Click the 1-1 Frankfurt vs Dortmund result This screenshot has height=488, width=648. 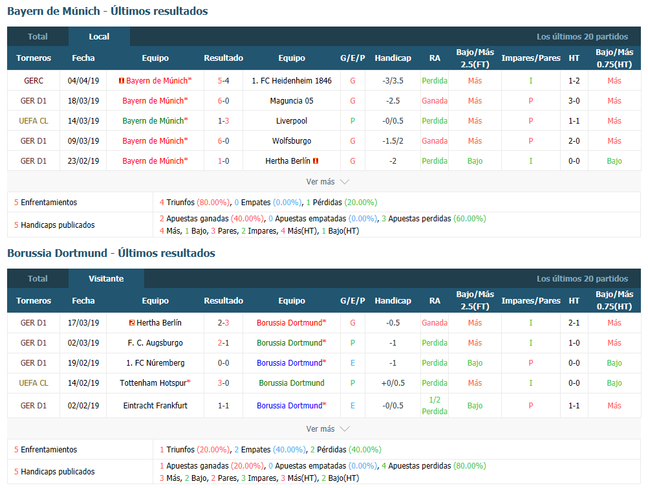[224, 405]
